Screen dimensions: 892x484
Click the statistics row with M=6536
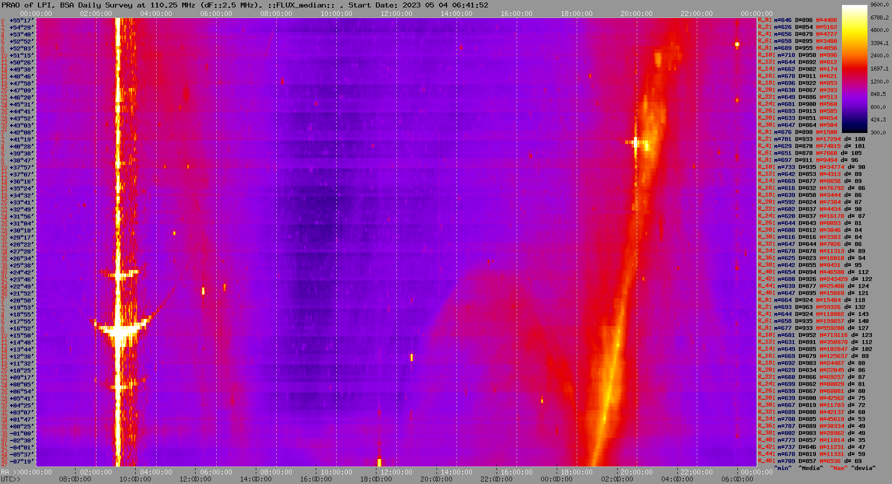point(810,461)
